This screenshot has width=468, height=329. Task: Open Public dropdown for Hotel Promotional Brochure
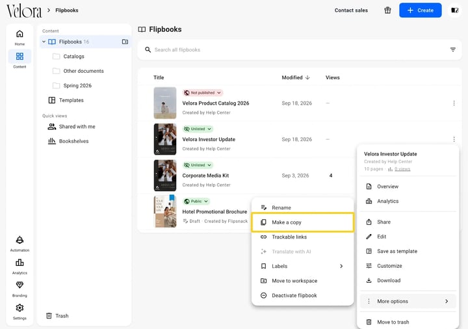tap(196, 201)
